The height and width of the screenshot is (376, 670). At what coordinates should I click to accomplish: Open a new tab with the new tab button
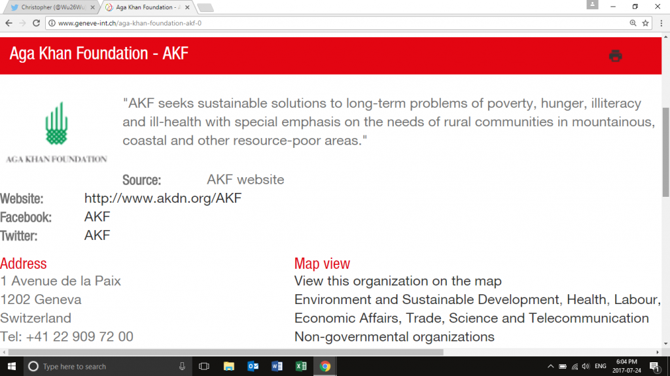(205, 8)
